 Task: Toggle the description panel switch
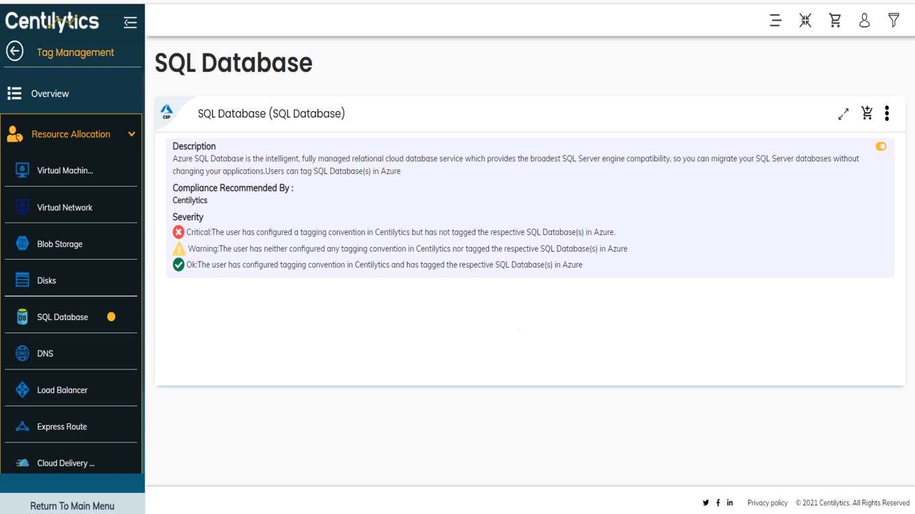tap(881, 147)
